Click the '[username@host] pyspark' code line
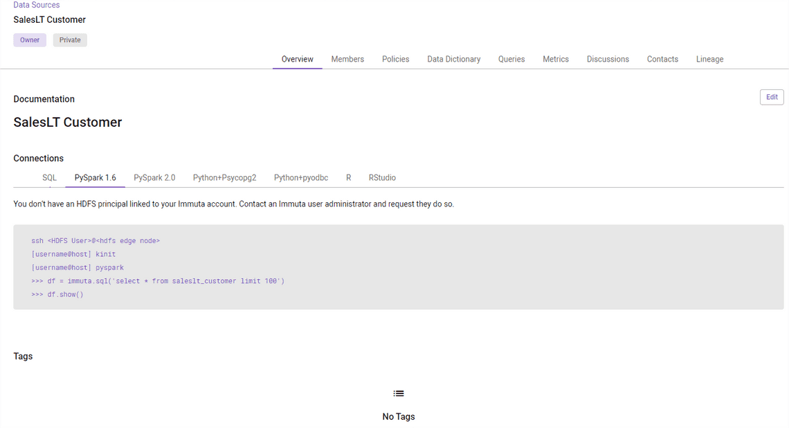 pos(78,268)
